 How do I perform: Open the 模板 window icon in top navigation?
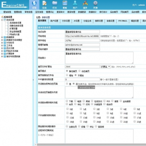pos(65,3)
